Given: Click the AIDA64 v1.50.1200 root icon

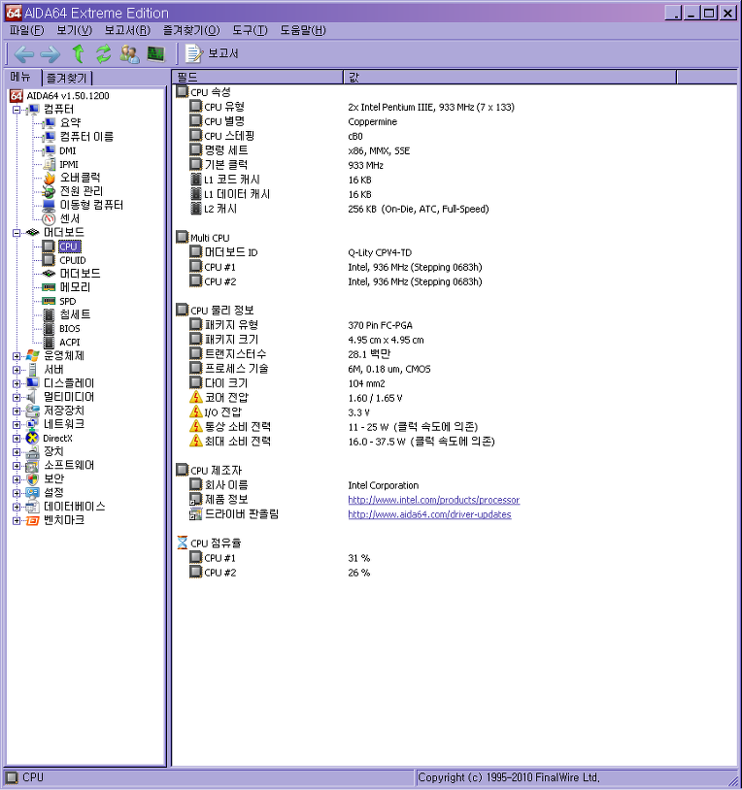Looking at the screenshot, I should [x=17, y=96].
